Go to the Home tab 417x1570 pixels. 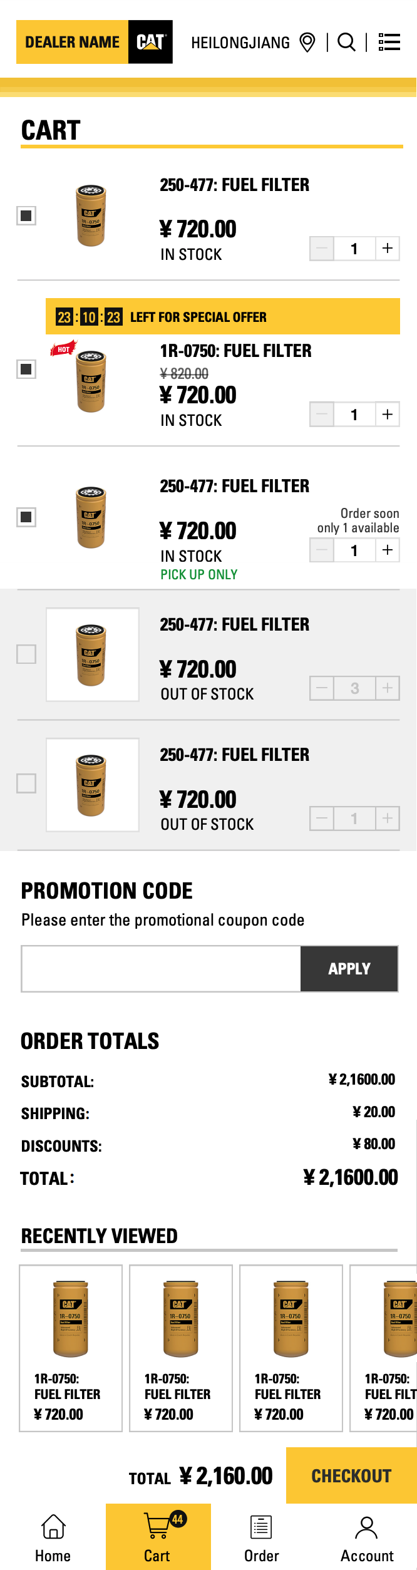coord(53,1537)
